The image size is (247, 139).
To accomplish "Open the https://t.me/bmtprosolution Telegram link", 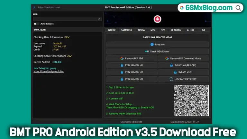I will [49, 71].
